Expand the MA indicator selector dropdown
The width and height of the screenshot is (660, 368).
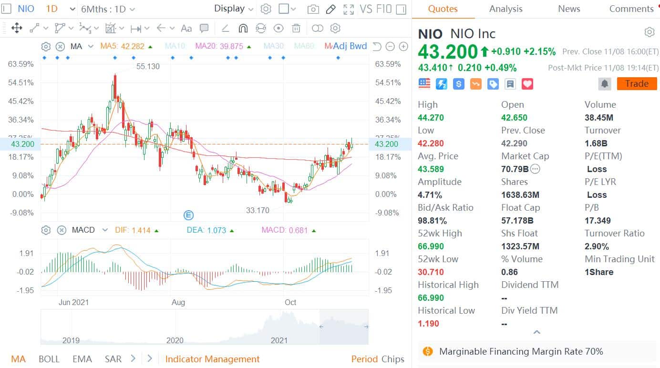point(91,46)
